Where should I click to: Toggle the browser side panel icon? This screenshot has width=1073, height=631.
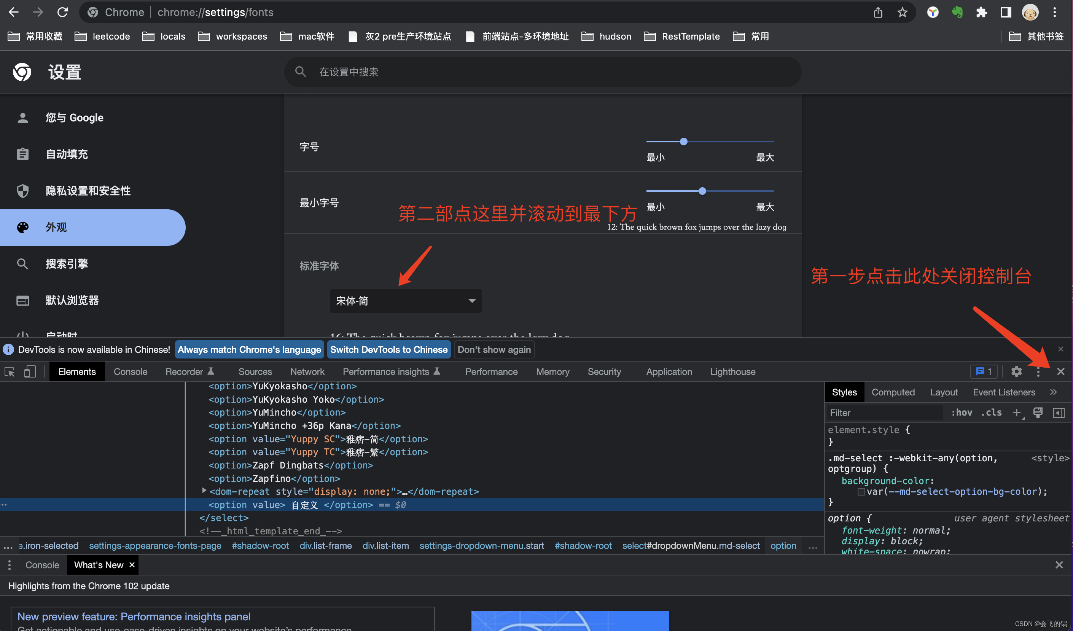click(x=1006, y=12)
